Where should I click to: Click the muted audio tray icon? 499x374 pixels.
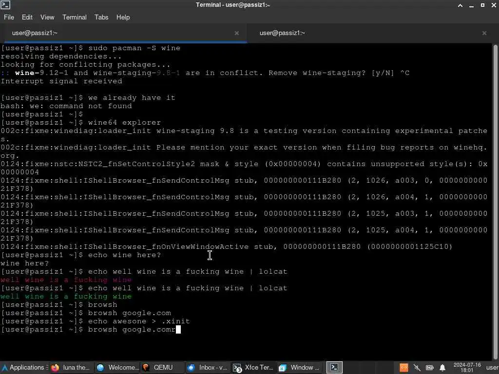[x=417, y=368]
